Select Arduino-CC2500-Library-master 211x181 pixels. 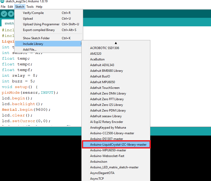(116, 133)
